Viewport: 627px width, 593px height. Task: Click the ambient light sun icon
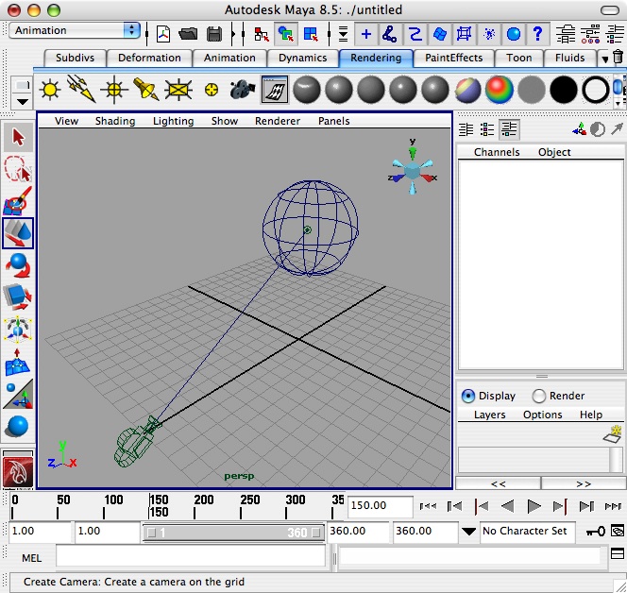tap(50, 91)
